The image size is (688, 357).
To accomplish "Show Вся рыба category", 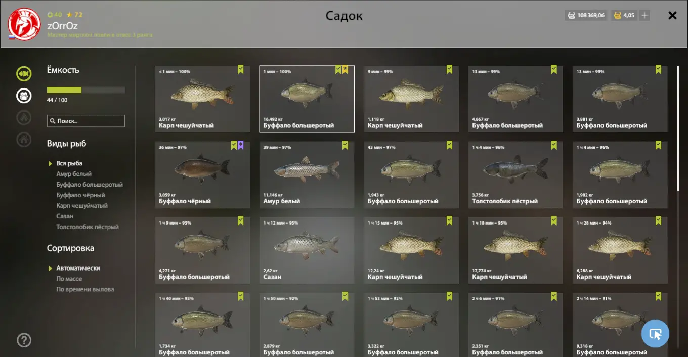I will [x=69, y=163].
